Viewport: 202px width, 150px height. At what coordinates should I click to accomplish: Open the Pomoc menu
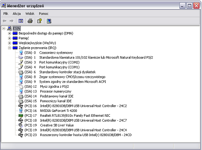click(x=44, y=14)
